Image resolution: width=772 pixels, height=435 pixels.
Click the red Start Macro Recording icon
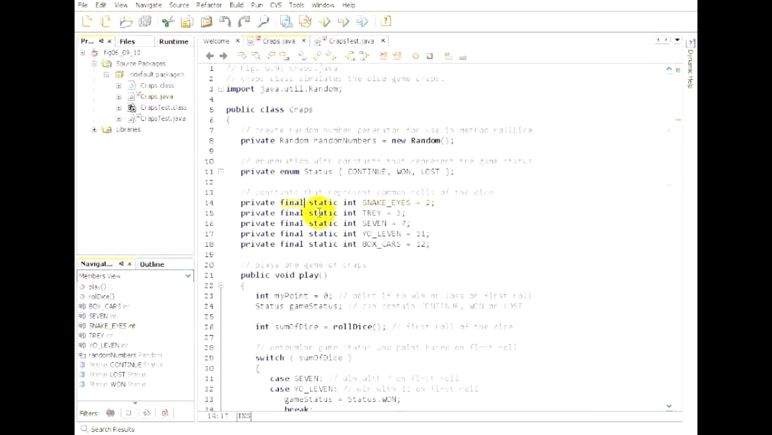(416, 56)
